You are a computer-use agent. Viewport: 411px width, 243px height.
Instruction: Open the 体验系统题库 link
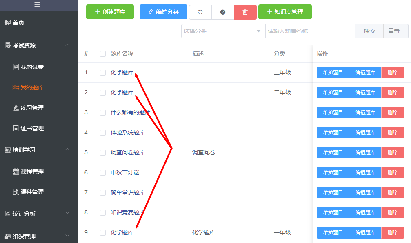pyautogui.click(x=128, y=132)
